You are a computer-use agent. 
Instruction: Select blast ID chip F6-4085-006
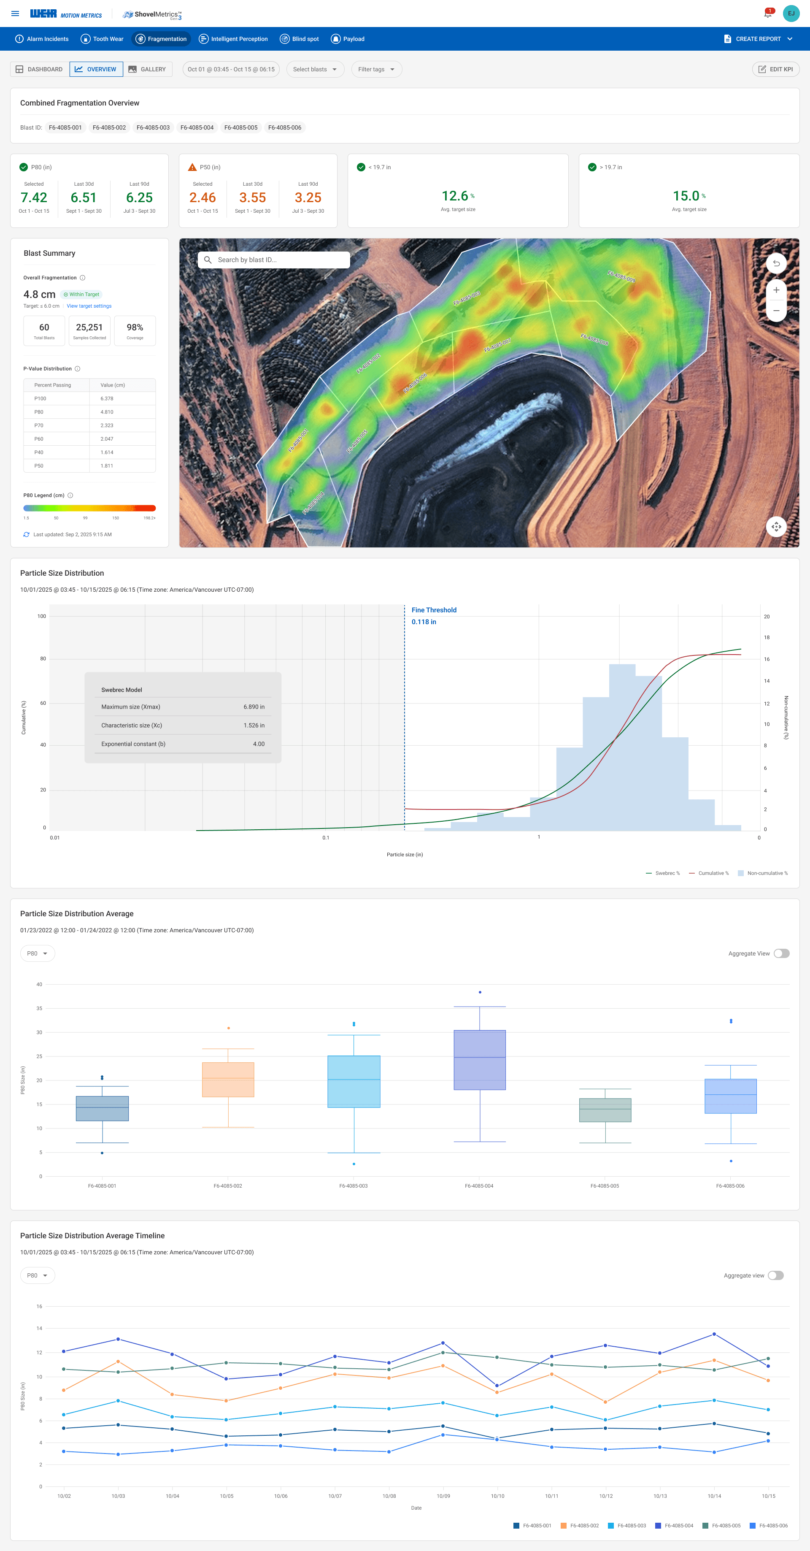pyautogui.click(x=285, y=127)
